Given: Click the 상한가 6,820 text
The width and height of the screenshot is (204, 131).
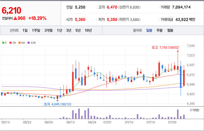Looking at the screenshot, I should tap(129, 7).
